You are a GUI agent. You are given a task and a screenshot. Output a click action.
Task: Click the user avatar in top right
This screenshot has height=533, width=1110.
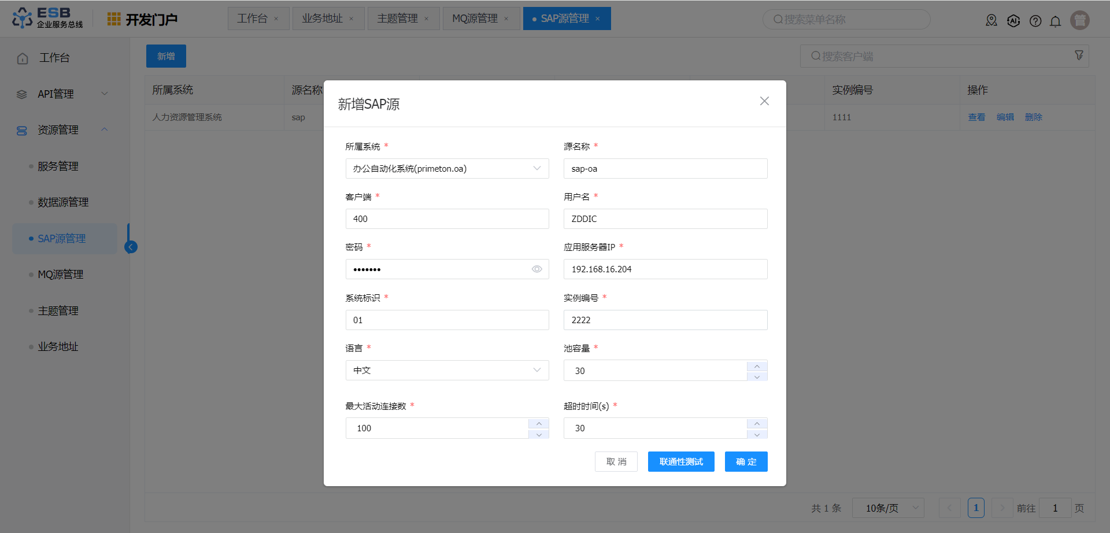coord(1079,20)
